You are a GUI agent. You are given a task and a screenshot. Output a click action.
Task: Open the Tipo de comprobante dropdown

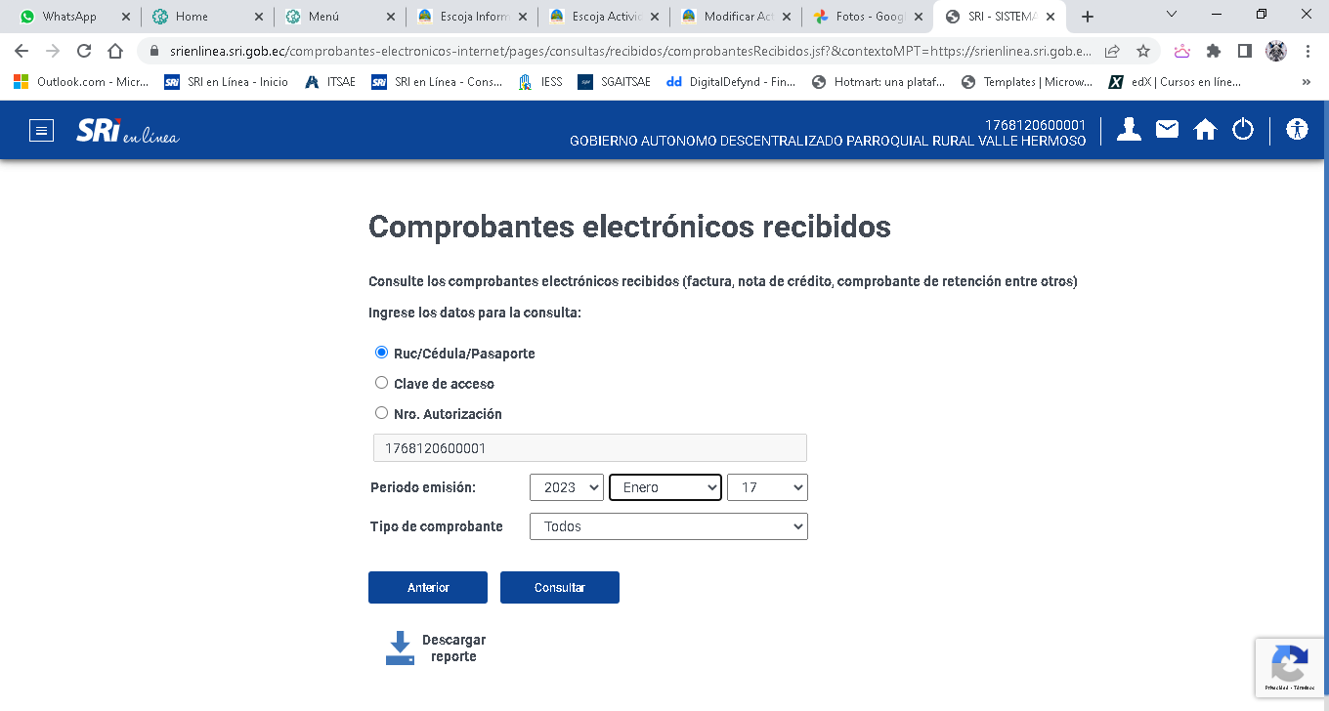(668, 526)
